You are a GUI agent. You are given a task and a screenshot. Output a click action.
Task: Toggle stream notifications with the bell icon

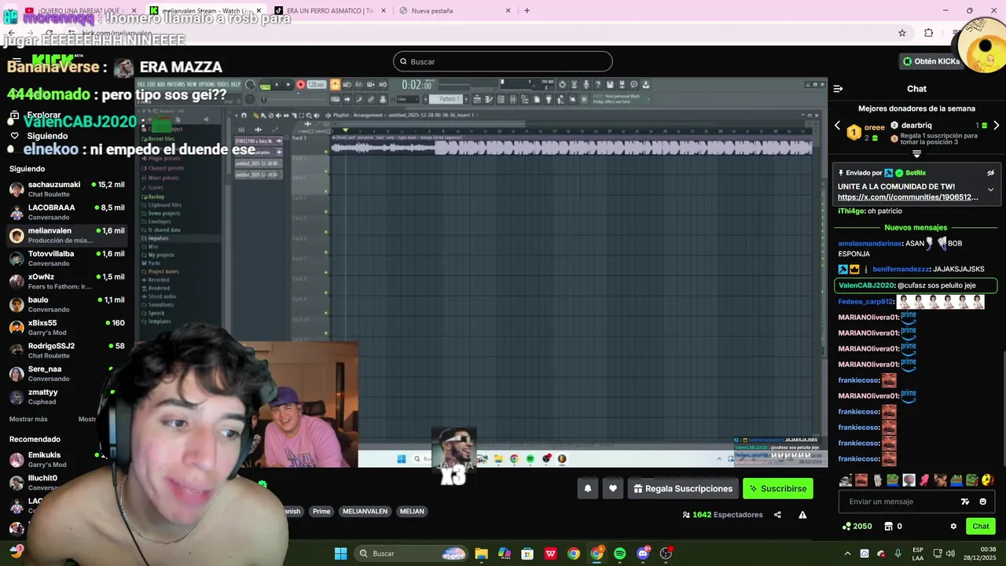click(x=588, y=488)
